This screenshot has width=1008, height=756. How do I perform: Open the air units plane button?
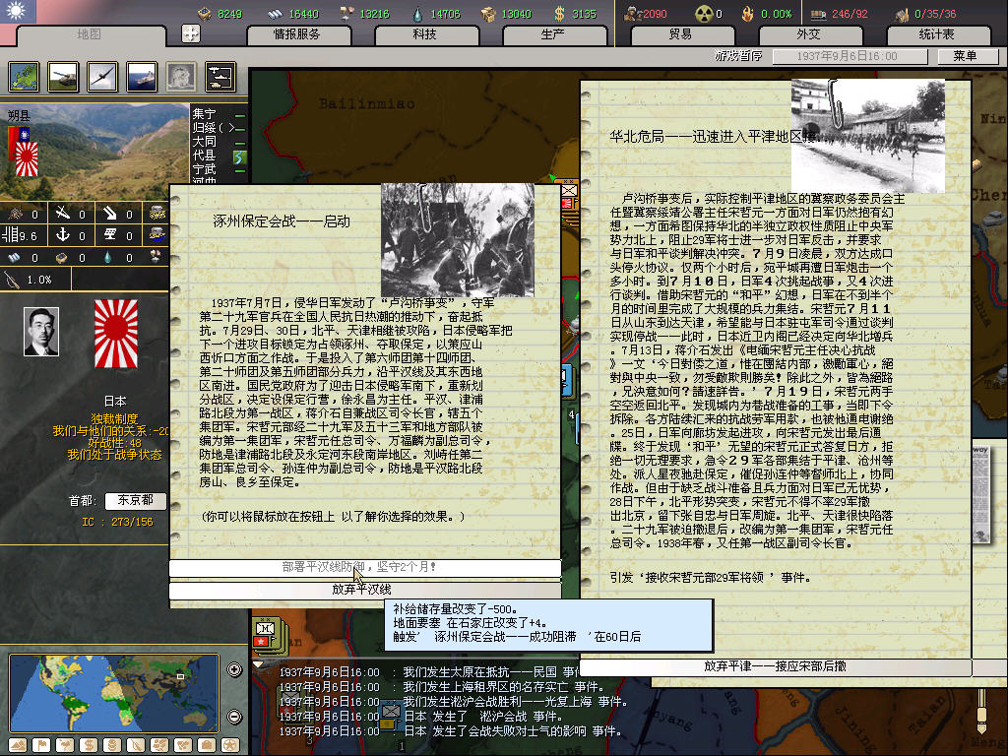pyautogui.click(x=102, y=77)
